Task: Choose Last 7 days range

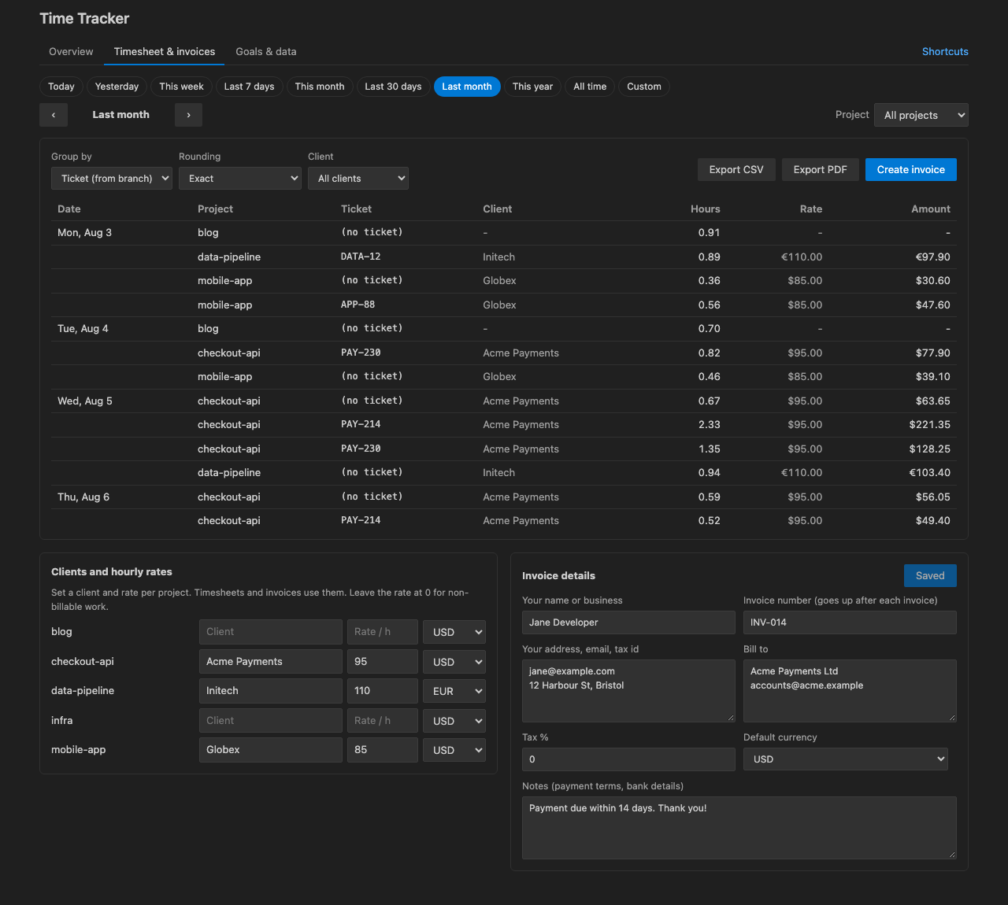Action: (250, 87)
